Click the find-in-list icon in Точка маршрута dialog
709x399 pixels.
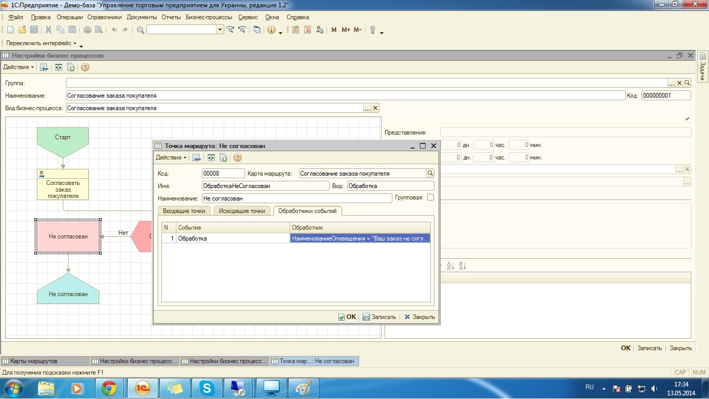[x=197, y=157]
